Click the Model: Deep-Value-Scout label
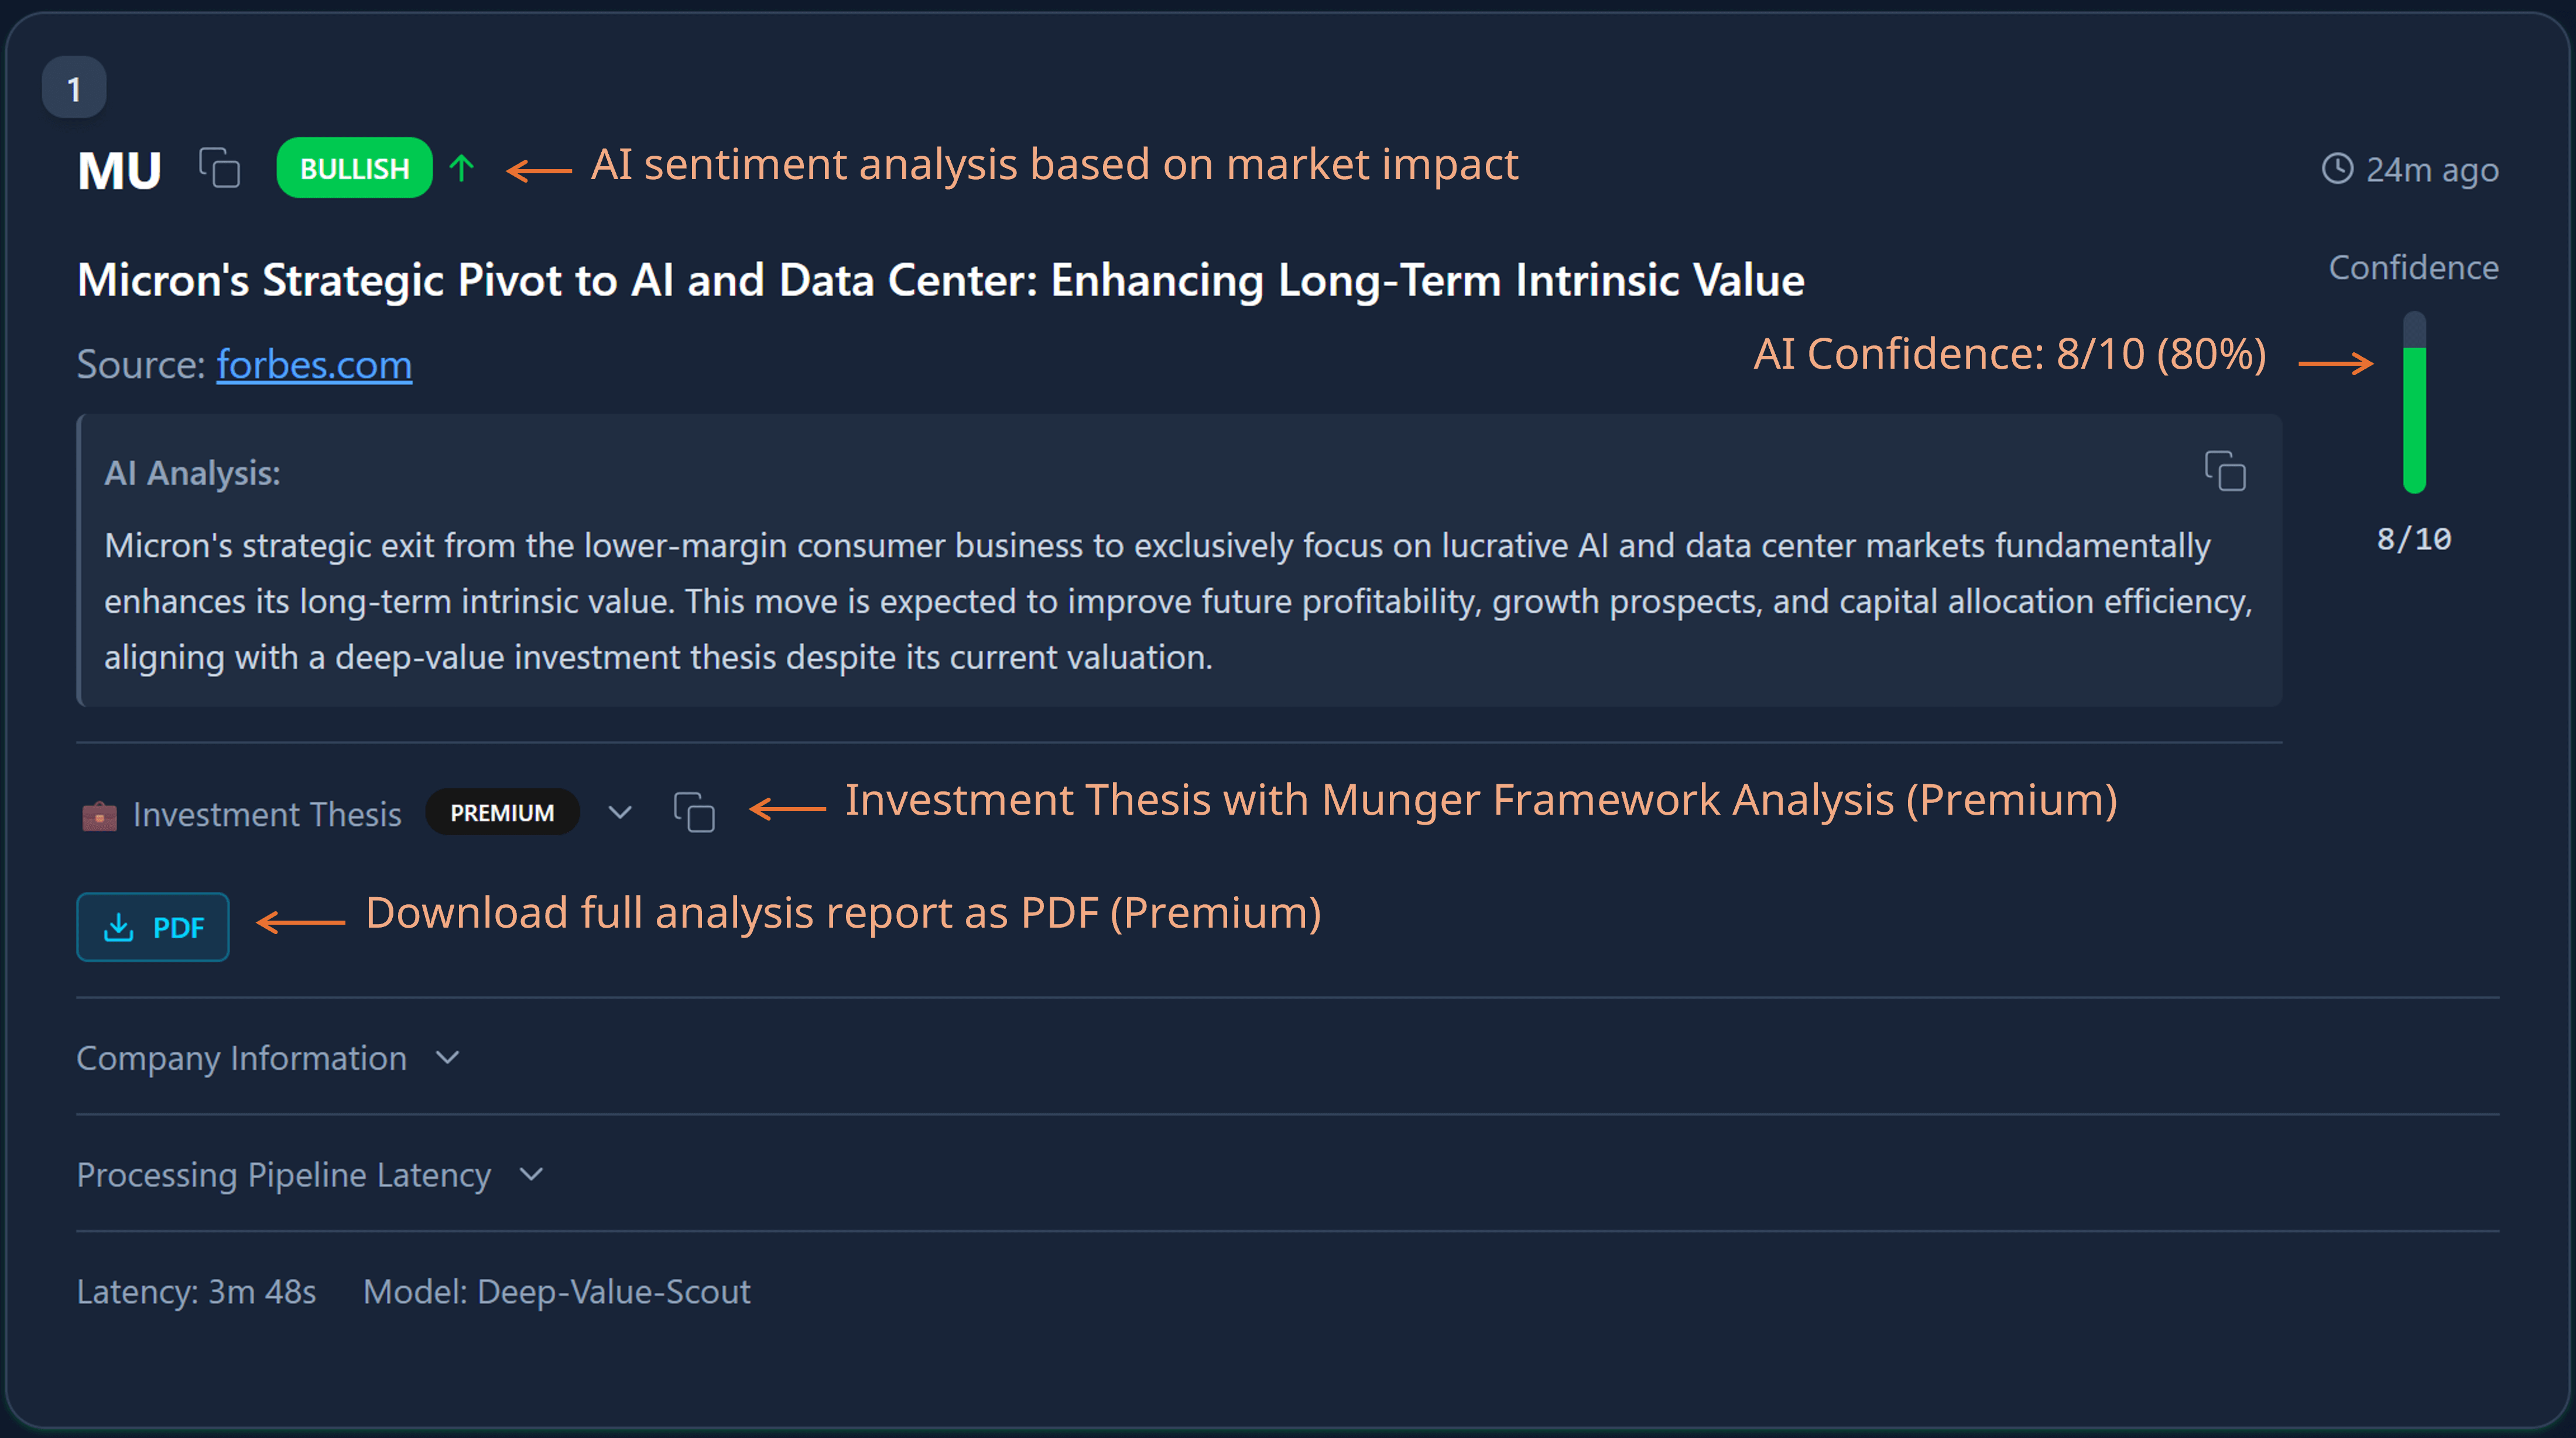Image resolution: width=2576 pixels, height=1438 pixels. [556, 1292]
